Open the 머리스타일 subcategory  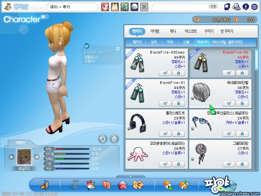click(219, 42)
